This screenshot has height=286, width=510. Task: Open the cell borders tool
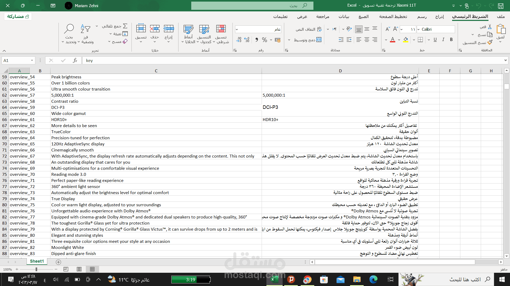click(x=420, y=40)
